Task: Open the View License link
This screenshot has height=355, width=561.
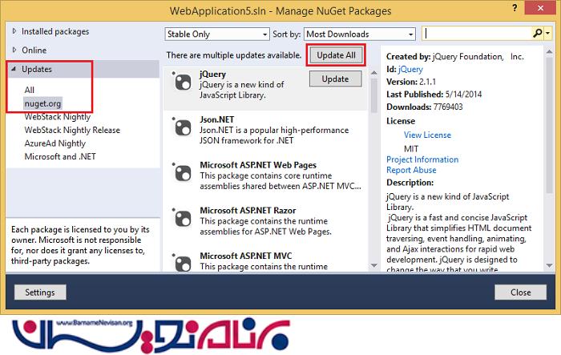Action: 429,135
